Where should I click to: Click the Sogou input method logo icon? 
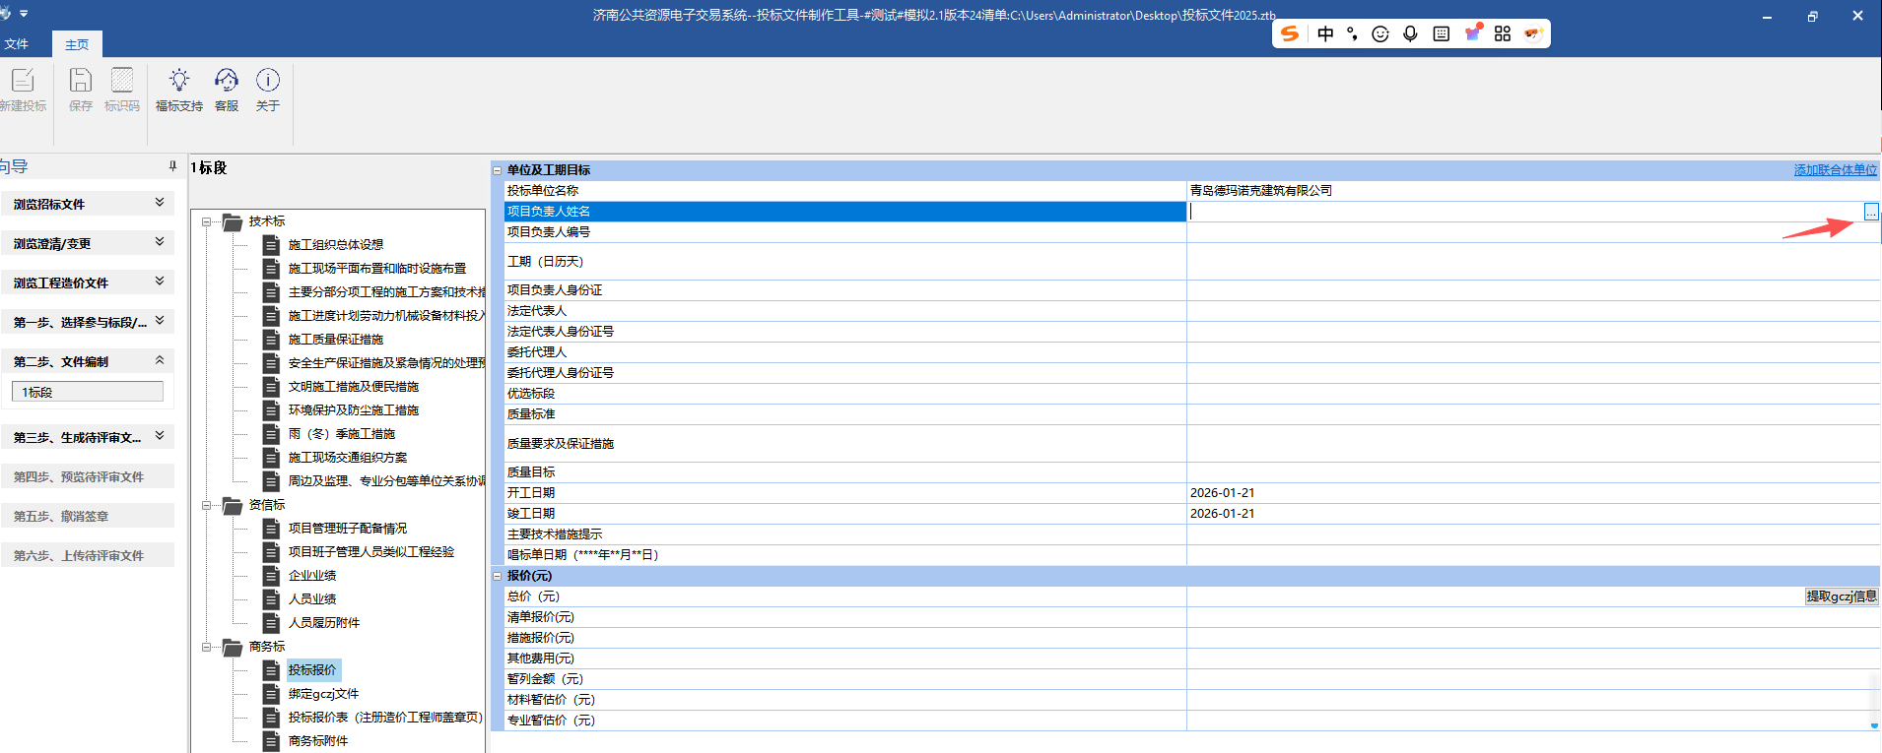tap(1290, 33)
